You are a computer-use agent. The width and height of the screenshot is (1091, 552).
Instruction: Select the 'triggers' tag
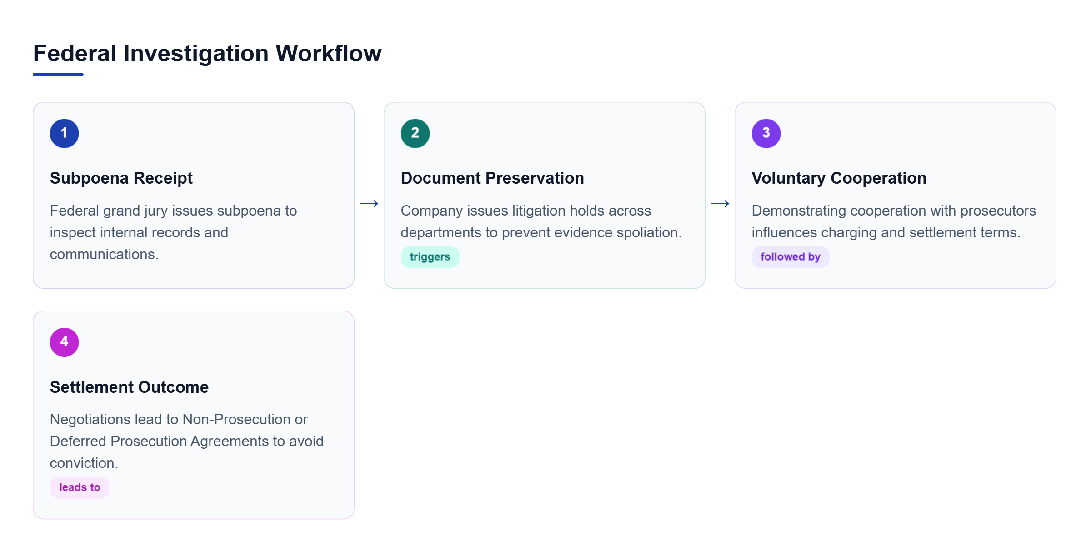click(x=430, y=257)
